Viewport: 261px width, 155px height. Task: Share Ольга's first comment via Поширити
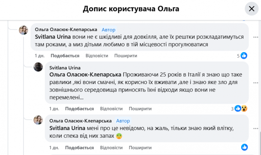pos(126,56)
